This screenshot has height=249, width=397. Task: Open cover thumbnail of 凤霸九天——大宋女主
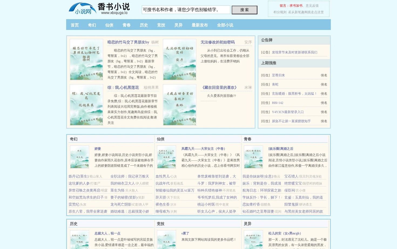166,157
